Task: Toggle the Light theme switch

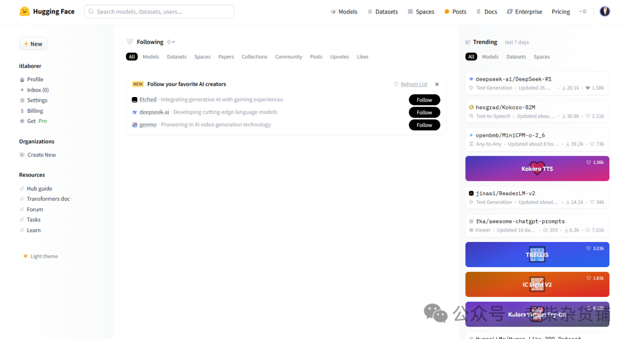Action: (x=40, y=256)
